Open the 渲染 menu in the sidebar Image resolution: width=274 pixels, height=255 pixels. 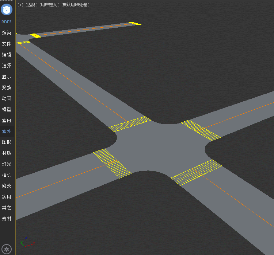(x=7, y=33)
